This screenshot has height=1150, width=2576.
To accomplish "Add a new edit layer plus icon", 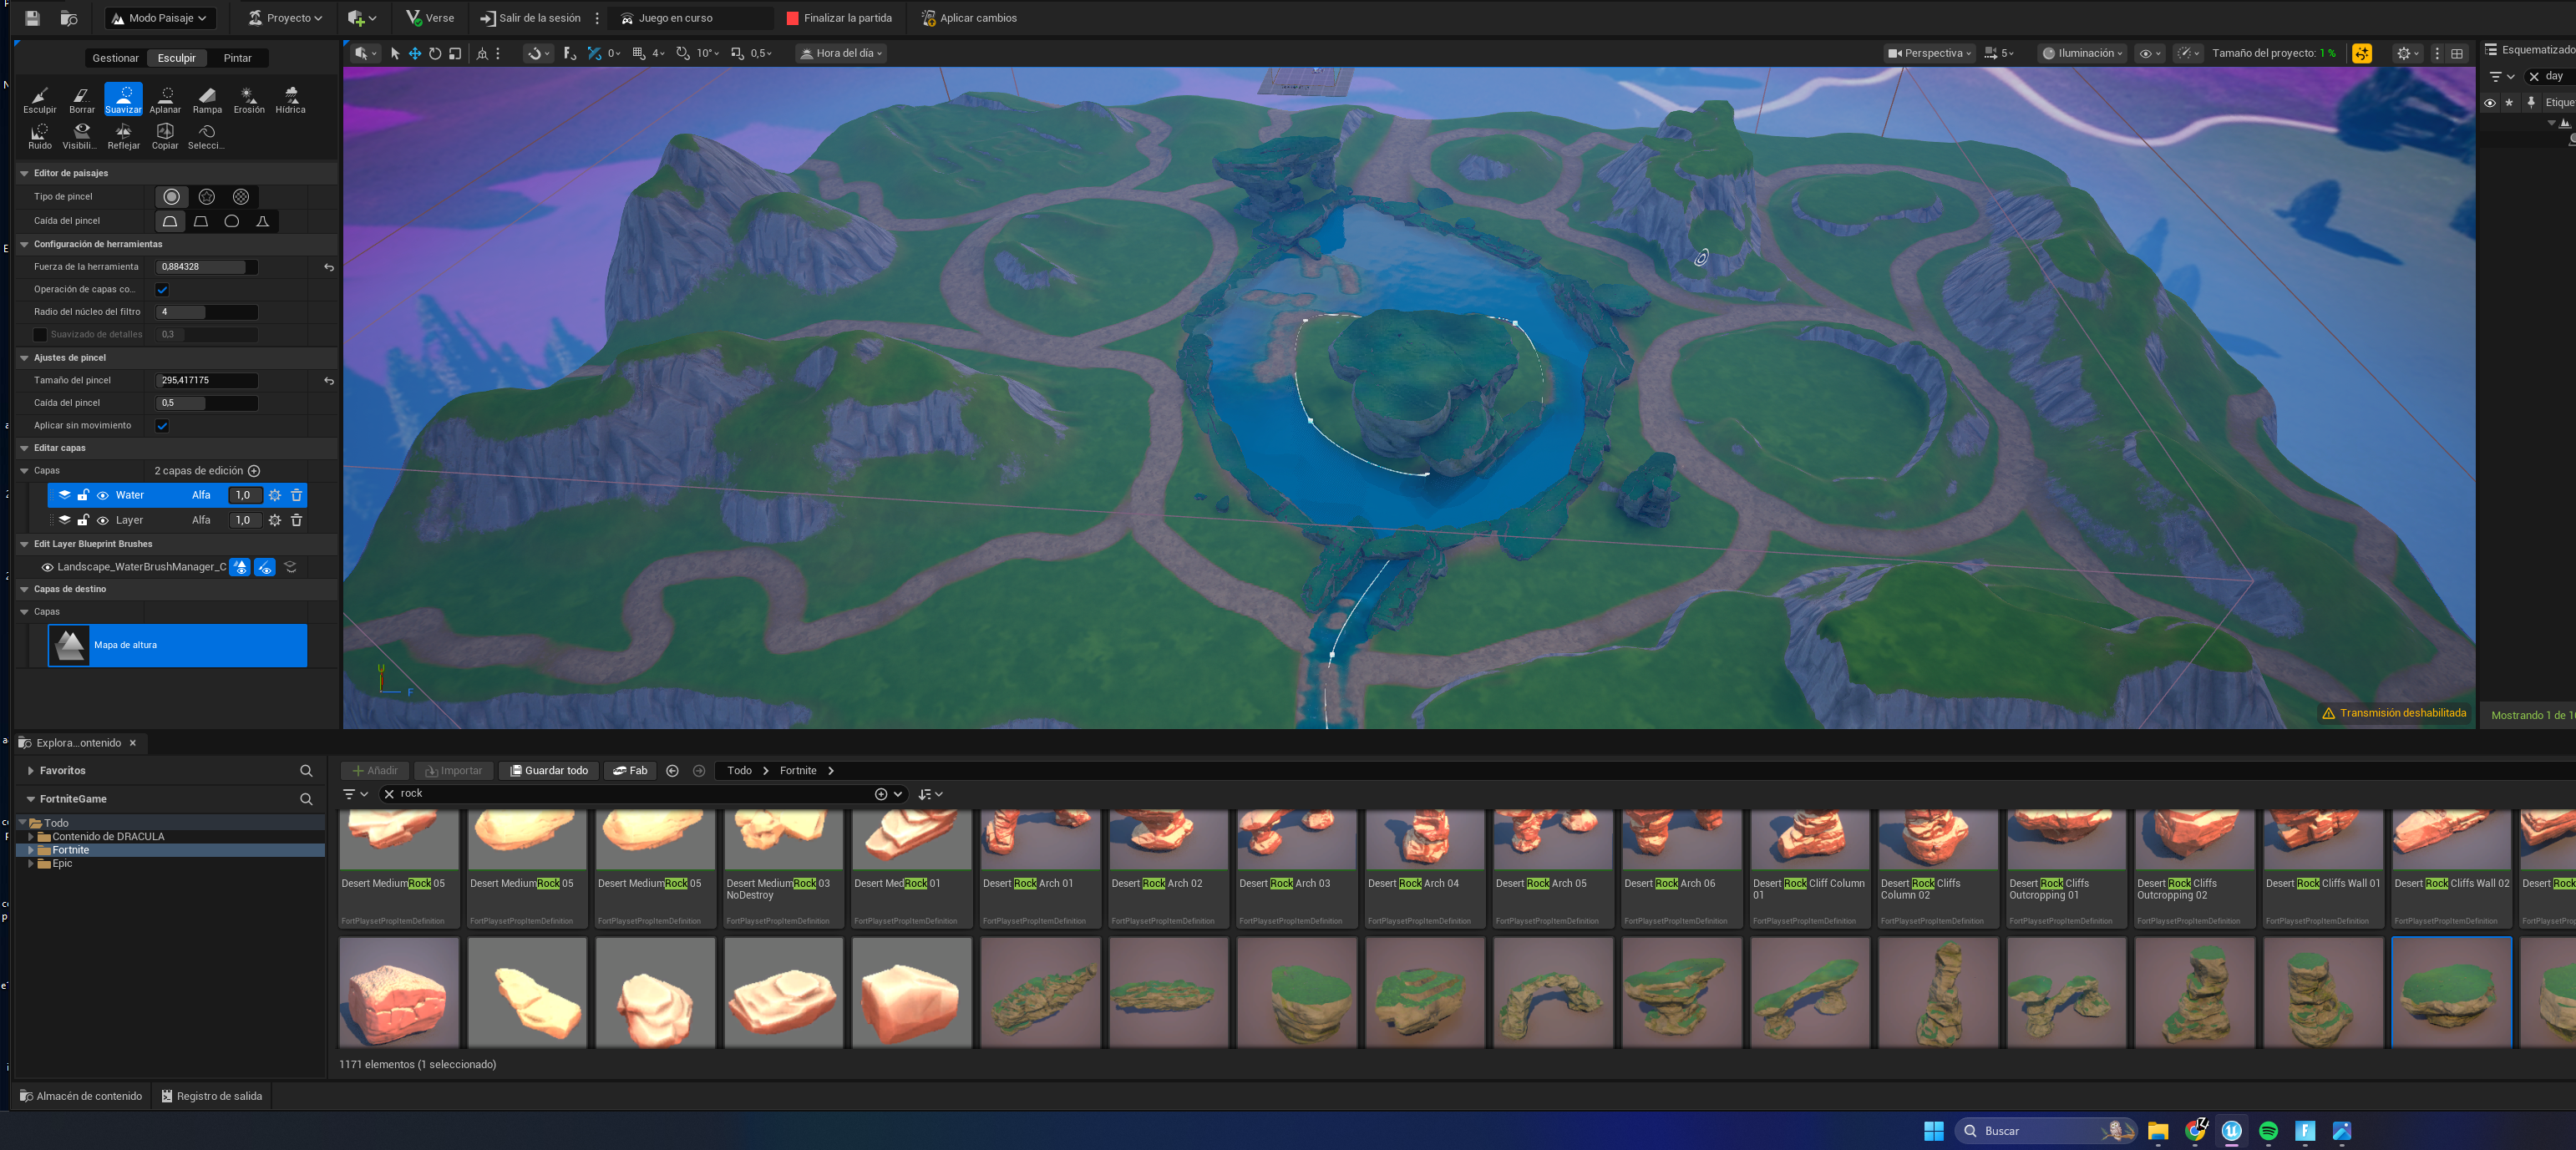I will click(x=254, y=471).
